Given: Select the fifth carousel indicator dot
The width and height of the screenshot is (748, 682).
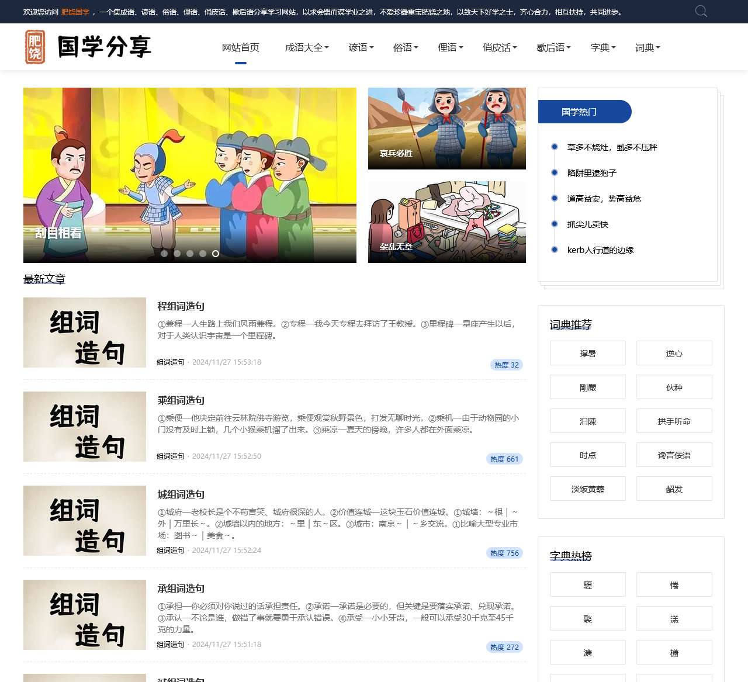Looking at the screenshot, I should click(214, 254).
